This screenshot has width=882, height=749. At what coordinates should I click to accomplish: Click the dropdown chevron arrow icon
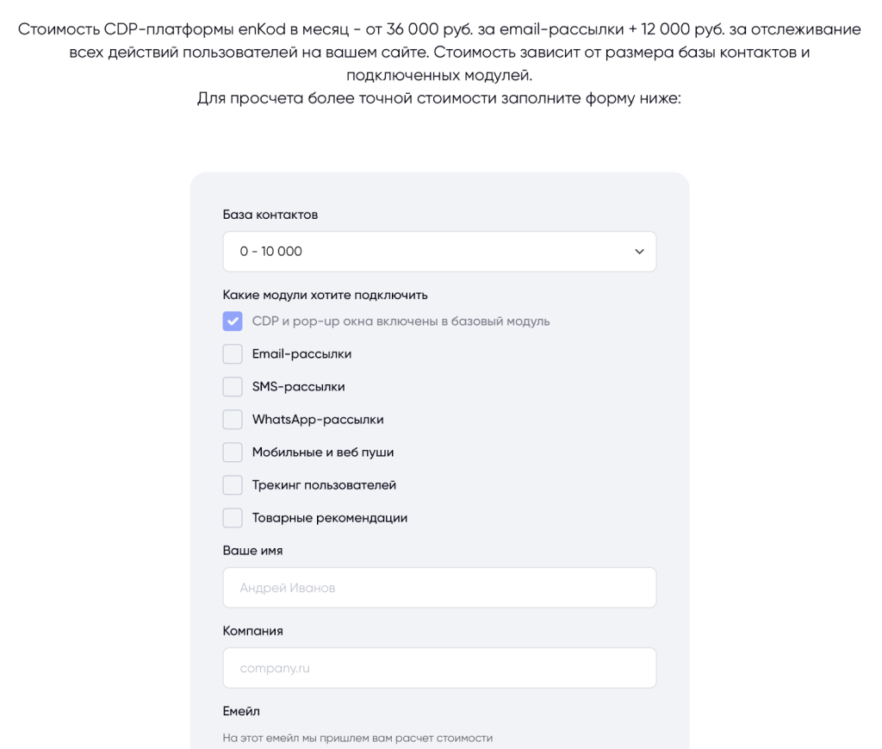point(638,252)
